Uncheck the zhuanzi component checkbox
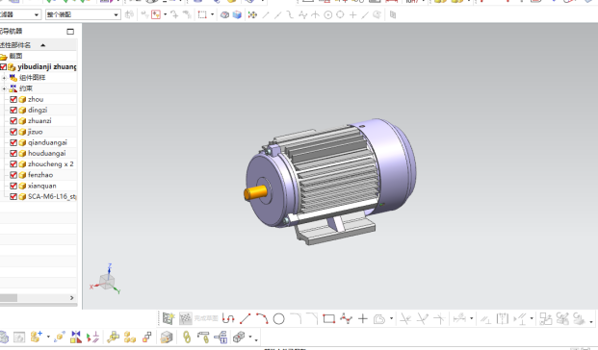Image resolution: width=598 pixels, height=350 pixels. point(13,121)
